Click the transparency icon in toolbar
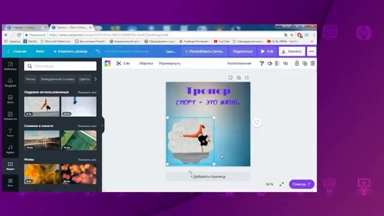Image resolution: width=384 pixels, height=216 pixels. (277, 64)
